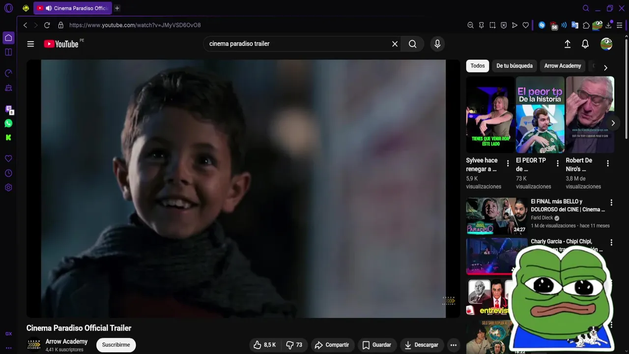Open the Google Translate extension
This screenshot has height=354, width=629.
coord(575,25)
